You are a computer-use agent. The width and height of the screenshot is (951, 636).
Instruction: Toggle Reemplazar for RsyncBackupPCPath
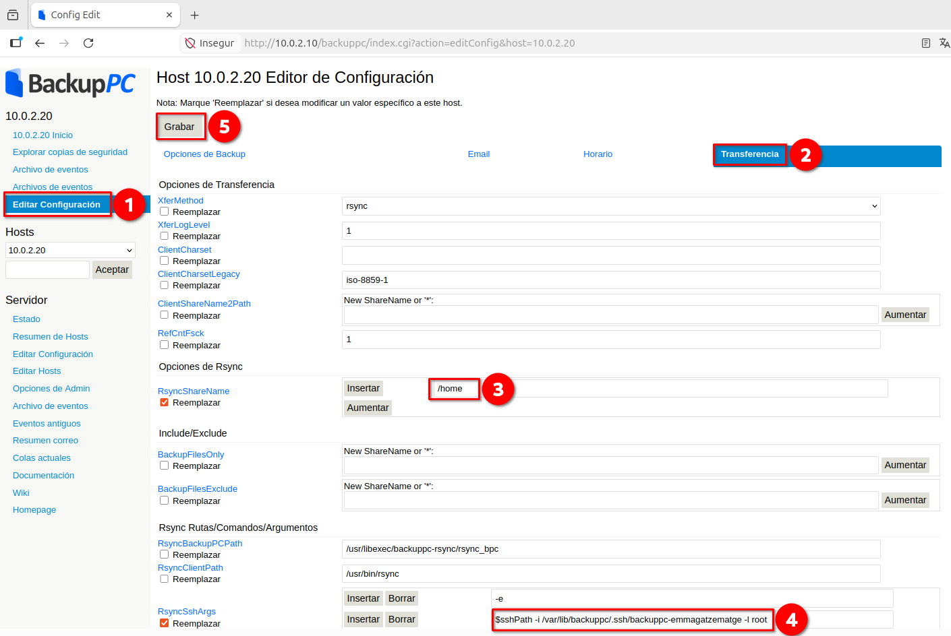(x=164, y=554)
